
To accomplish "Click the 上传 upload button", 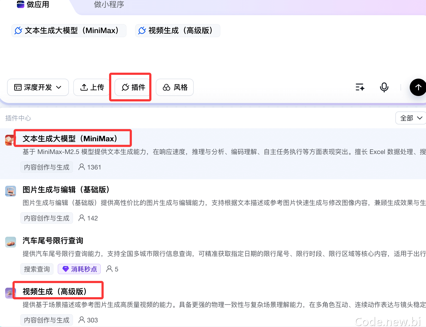I will click(x=92, y=87).
